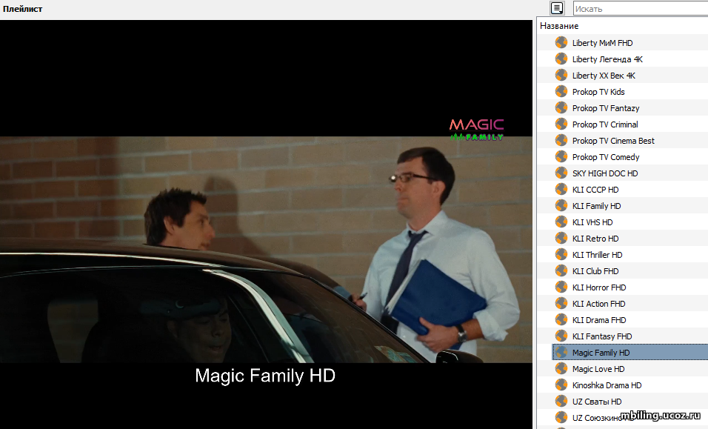Image resolution: width=708 pixels, height=429 pixels.
Task: Select the Liberty Легенда 4K channel name
Action: coord(607,59)
